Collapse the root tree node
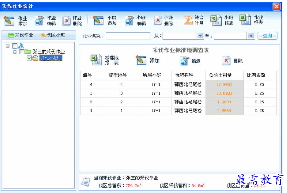Viewport: 287px width, 193px height. [x=8, y=46]
